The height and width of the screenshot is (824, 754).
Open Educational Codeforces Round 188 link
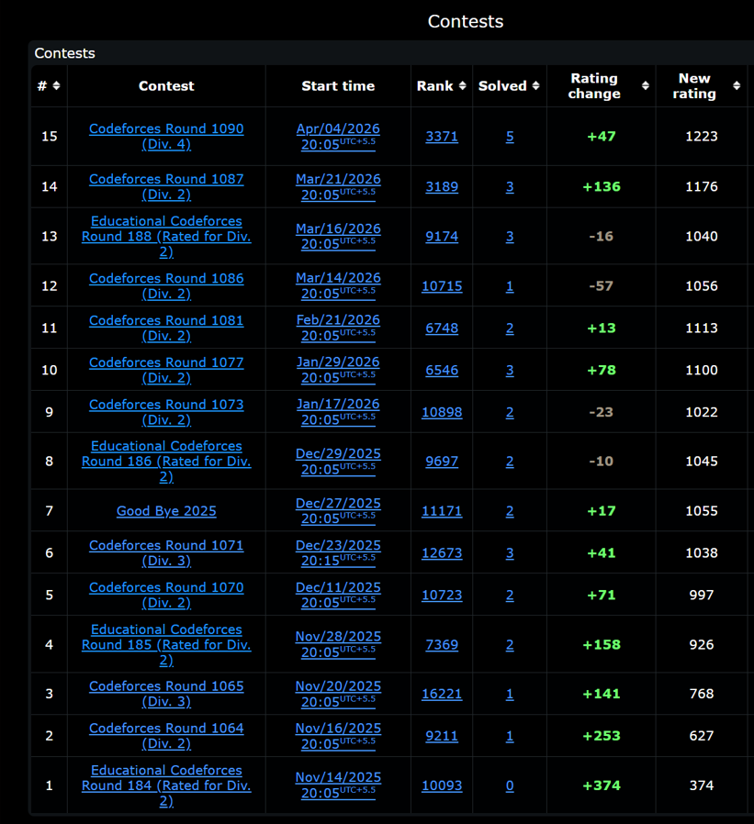pos(166,236)
